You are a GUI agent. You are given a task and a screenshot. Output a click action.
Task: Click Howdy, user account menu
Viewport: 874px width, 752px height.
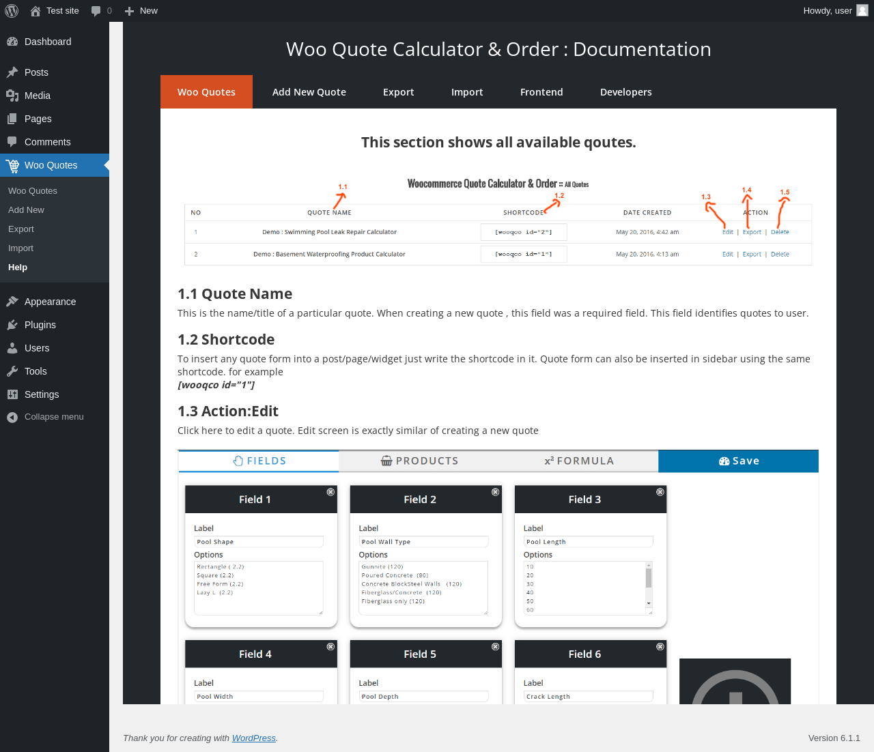click(836, 11)
